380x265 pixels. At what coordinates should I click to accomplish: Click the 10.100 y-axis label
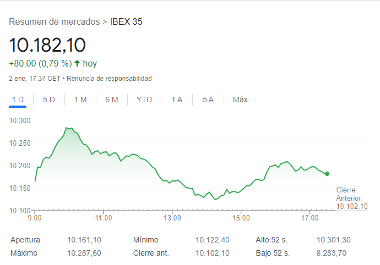point(20,211)
